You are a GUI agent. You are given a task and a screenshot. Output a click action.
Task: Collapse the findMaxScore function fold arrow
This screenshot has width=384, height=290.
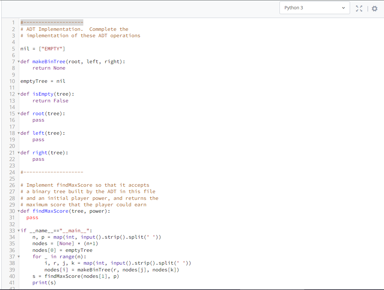click(19, 211)
